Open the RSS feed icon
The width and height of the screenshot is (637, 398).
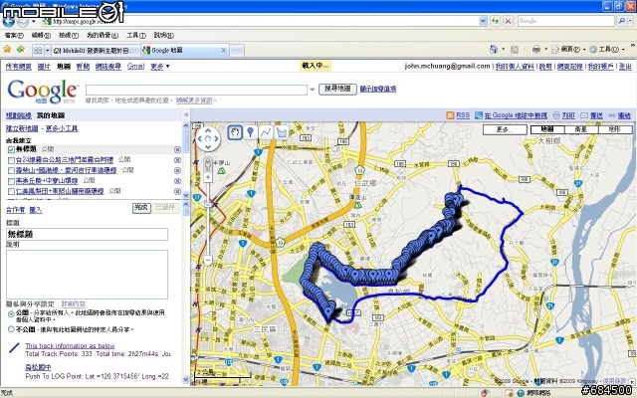[x=450, y=115]
